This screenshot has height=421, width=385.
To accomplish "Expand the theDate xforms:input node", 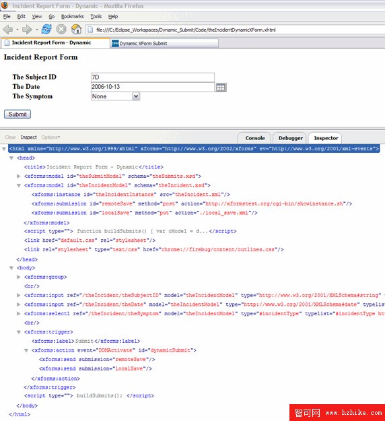I will [x=19, y=304].
